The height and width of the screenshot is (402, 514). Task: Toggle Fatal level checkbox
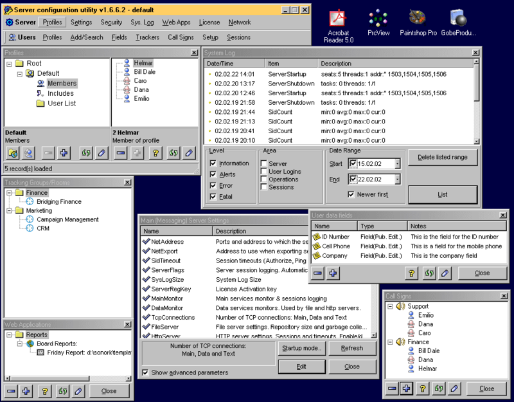coord(213,197)
